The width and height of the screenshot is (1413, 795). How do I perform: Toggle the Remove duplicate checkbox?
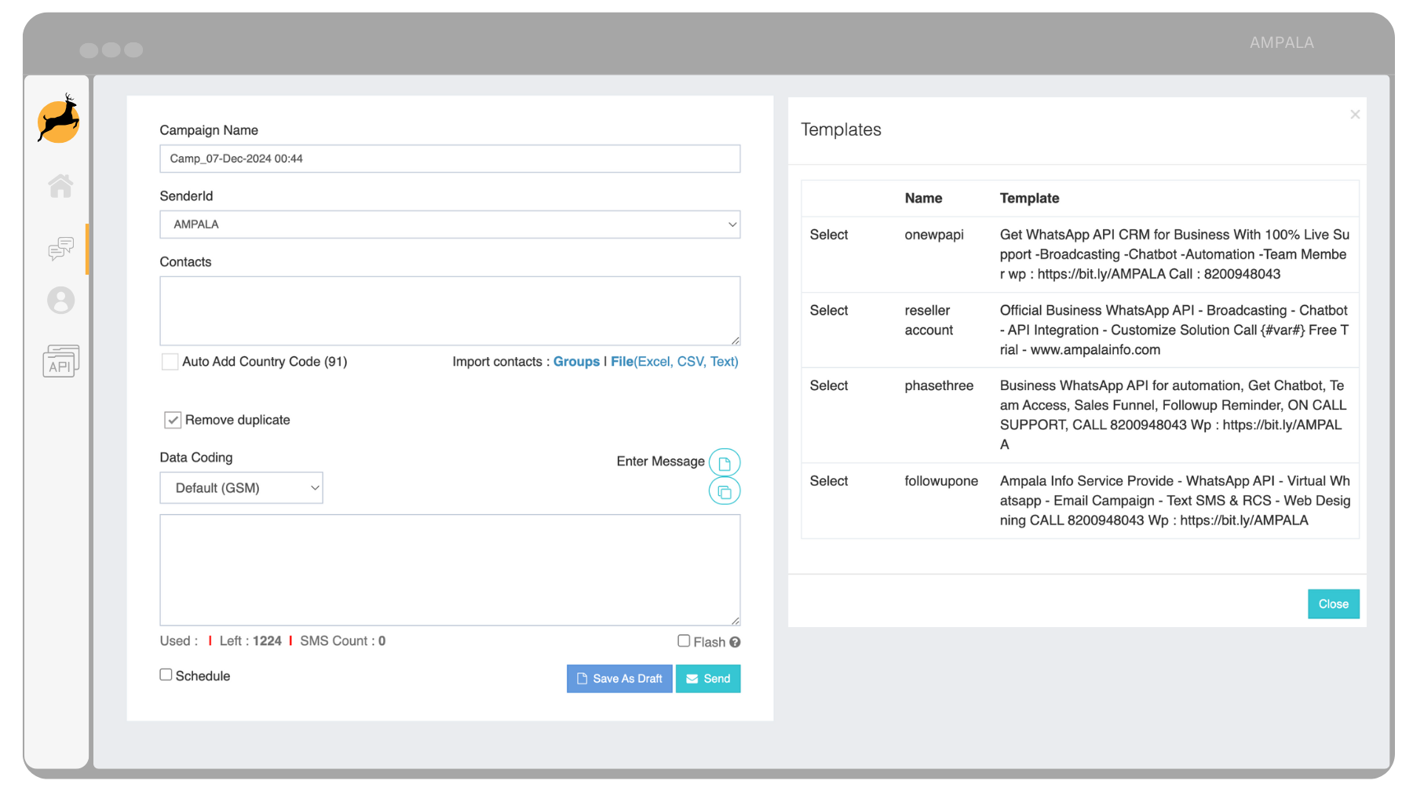(x=173, y=420)
